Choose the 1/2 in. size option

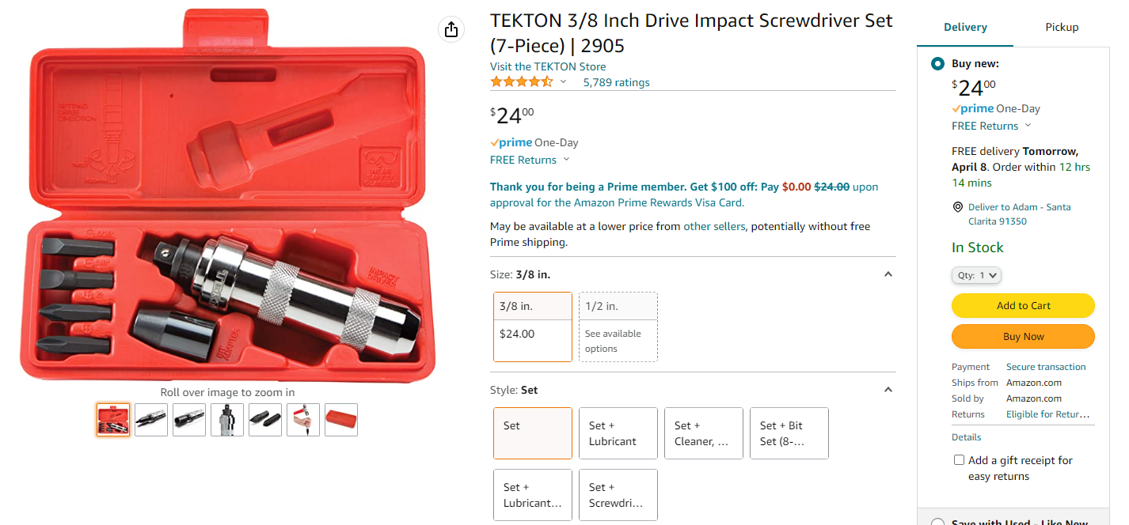618,327
